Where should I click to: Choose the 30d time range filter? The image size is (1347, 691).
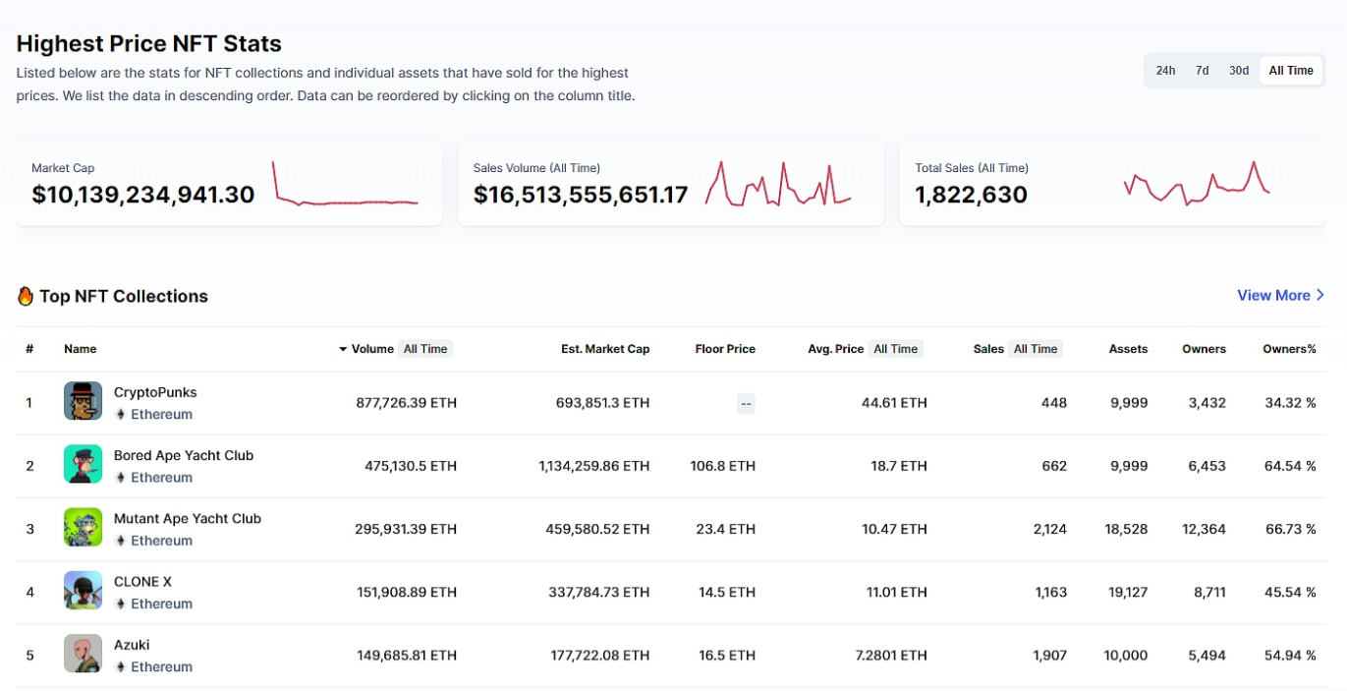pyautogui.click(x=1239, y=71)
